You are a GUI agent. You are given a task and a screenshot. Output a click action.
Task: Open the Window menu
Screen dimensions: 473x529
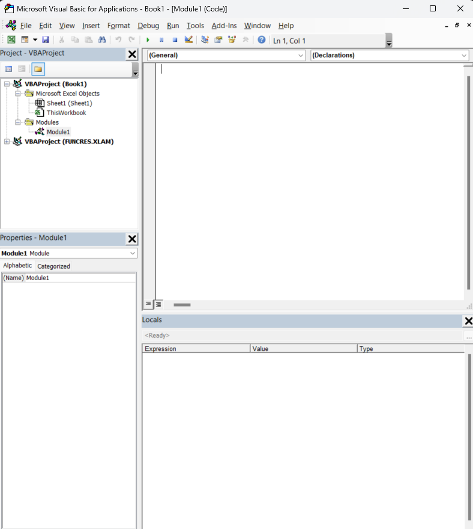click(258, 26)
